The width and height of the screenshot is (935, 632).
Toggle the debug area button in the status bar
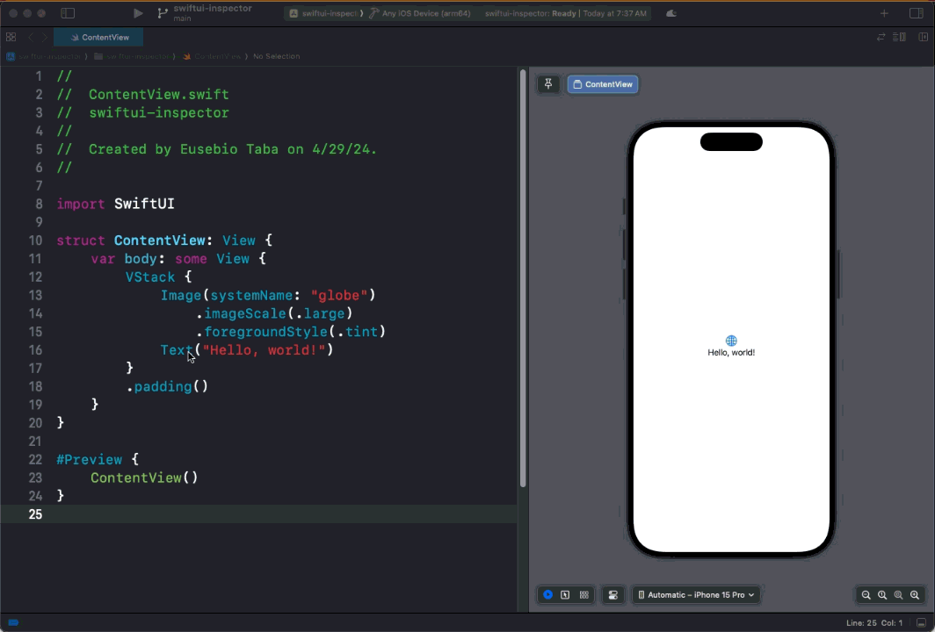[921, 622]
